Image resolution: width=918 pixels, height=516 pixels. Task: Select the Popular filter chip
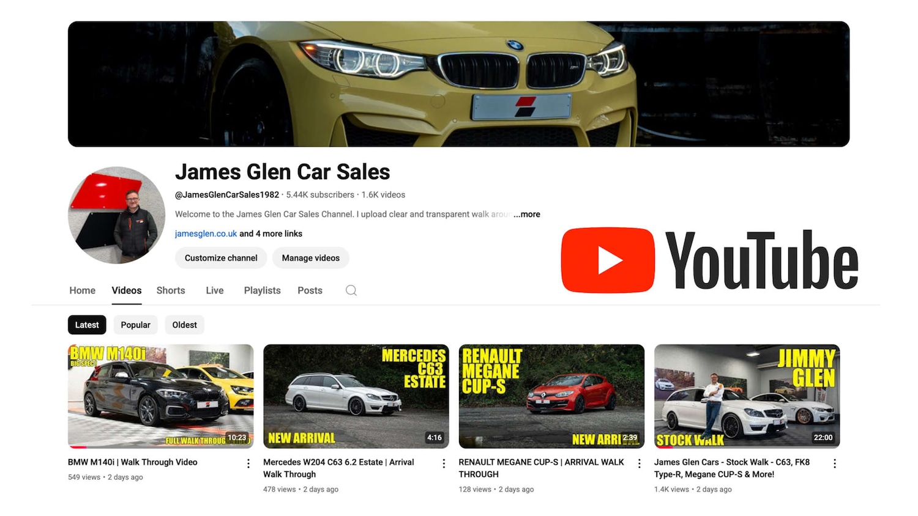[x=135, y=325]
